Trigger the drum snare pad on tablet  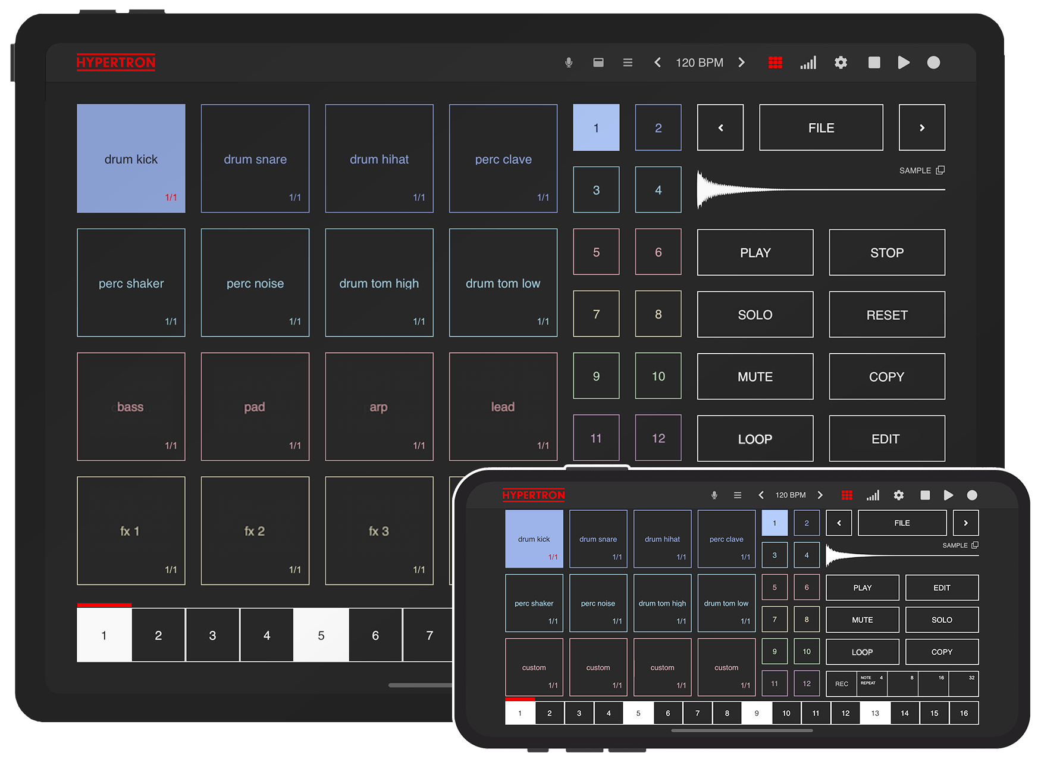point(255,158)
